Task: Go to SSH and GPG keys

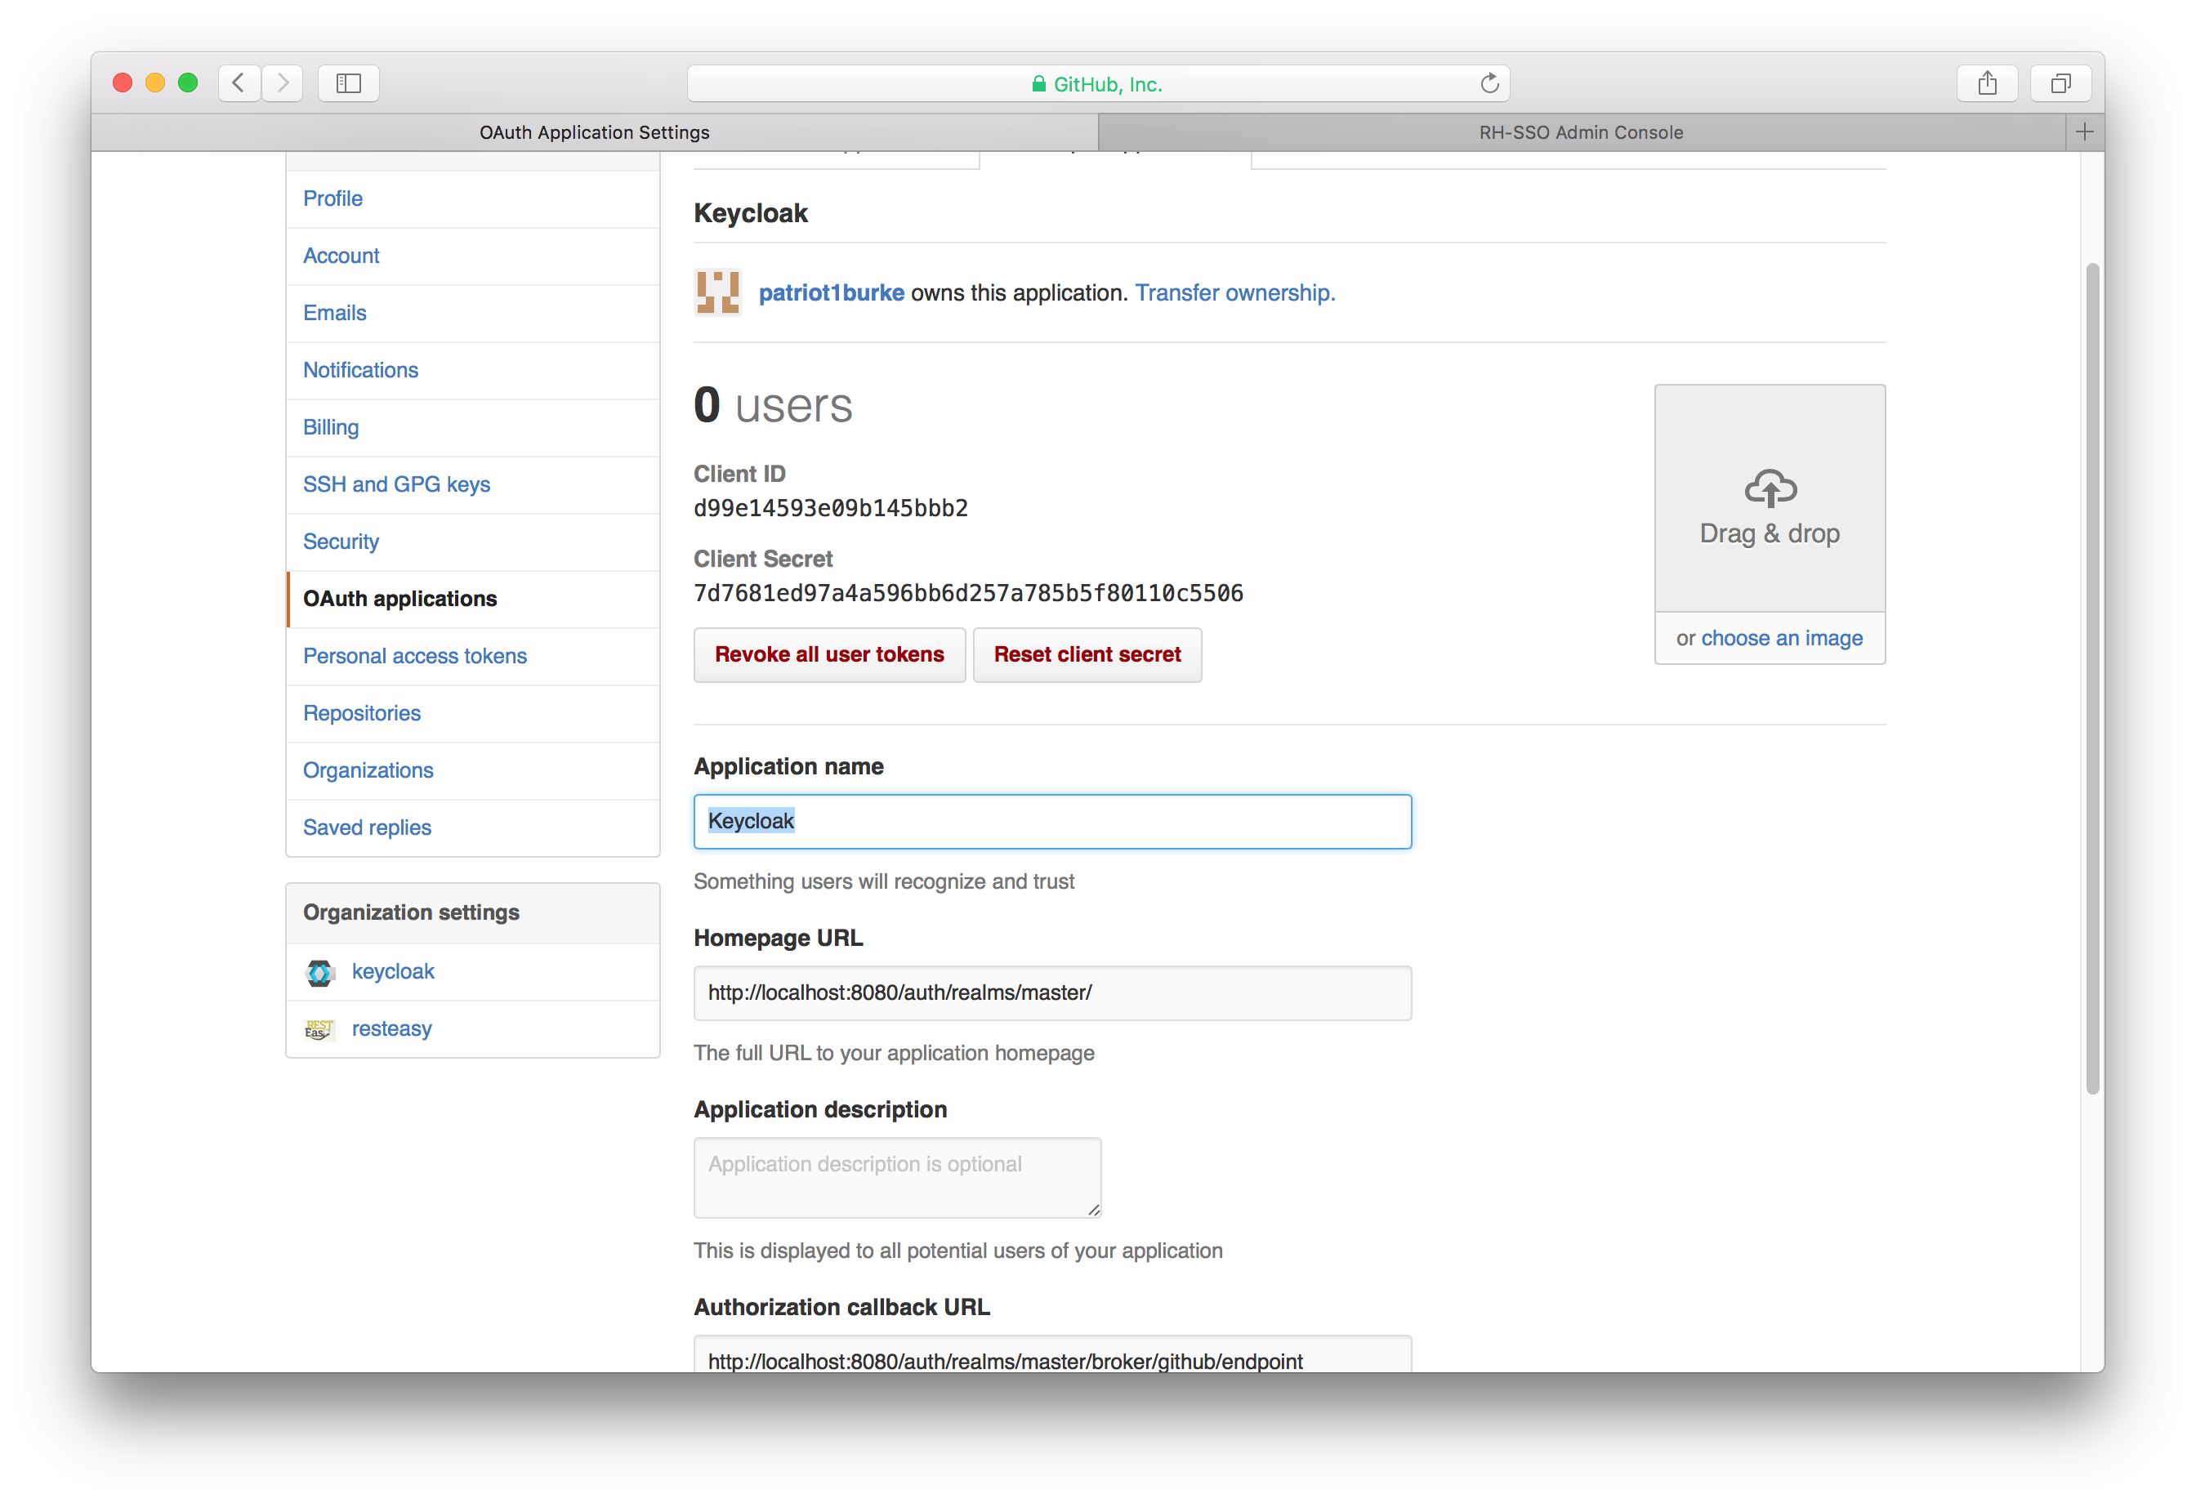Action: point(396,484)
